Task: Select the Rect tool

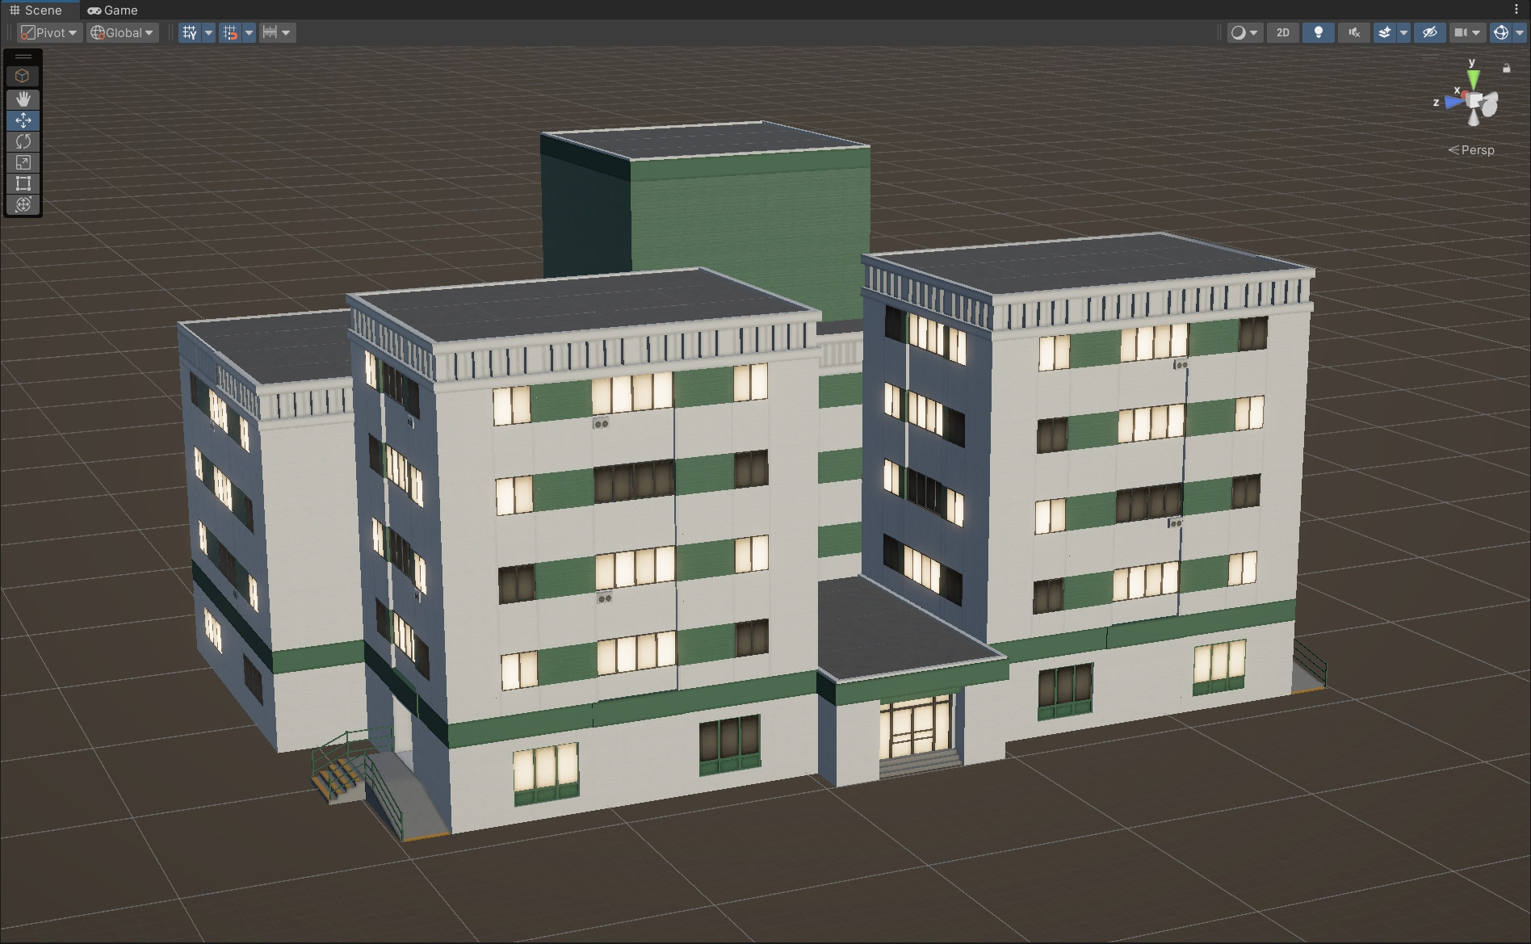Action: [x=23, y=183]
